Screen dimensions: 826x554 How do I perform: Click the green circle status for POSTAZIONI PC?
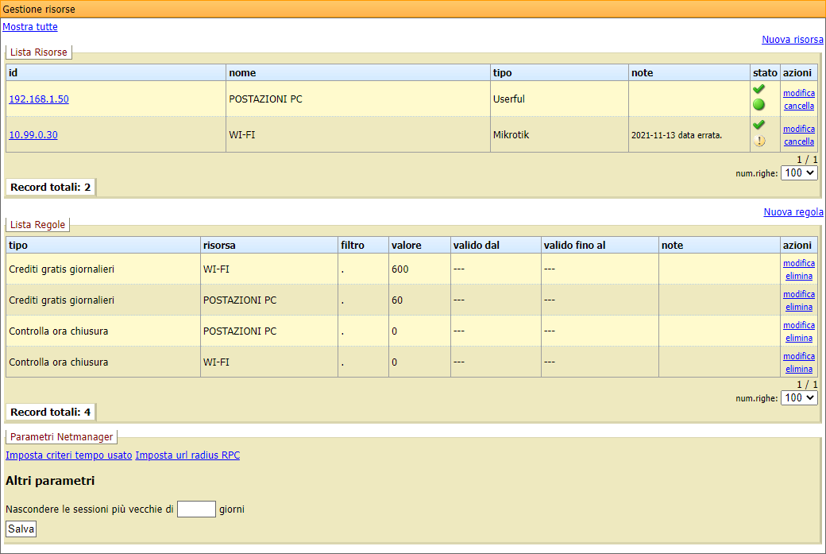point(758,104)
